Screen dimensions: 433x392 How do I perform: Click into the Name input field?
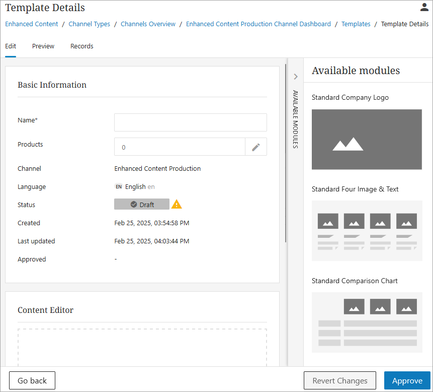click(191, 122)
